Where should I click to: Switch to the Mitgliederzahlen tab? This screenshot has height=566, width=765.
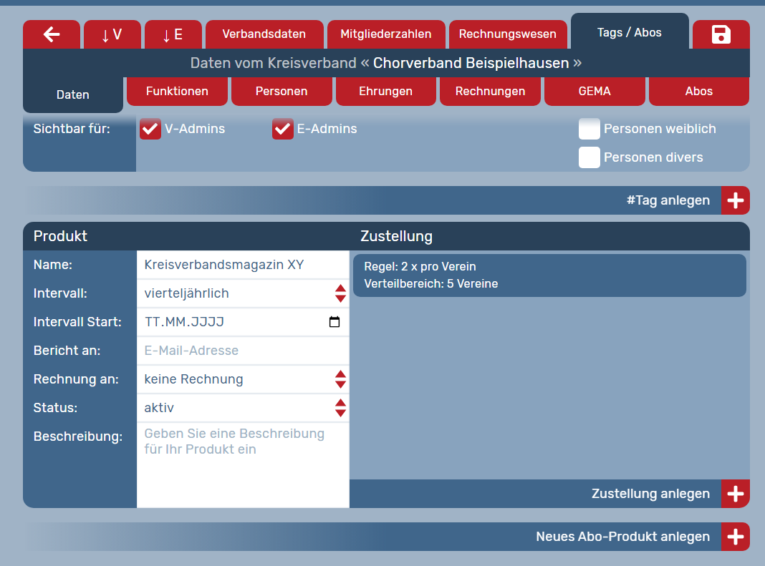tap(385, 34)
